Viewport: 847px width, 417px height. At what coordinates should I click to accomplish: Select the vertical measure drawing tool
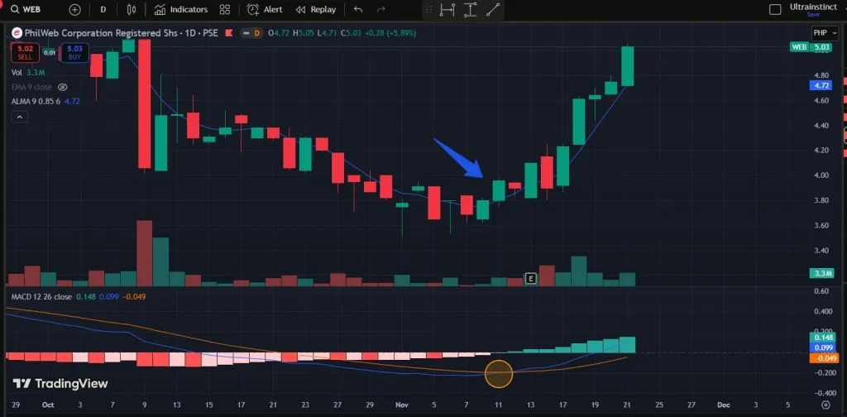[x=470, y=10]
